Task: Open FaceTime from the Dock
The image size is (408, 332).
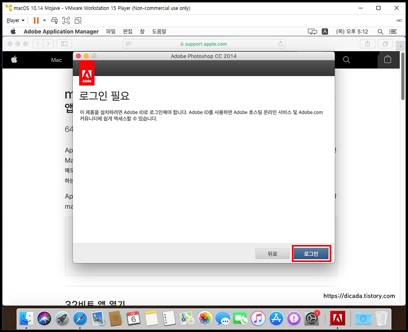Action: pos(241,318)
